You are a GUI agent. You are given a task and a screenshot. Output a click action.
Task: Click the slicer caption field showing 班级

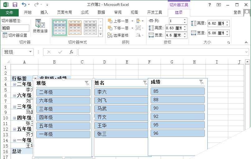click(x=15, y=28)
